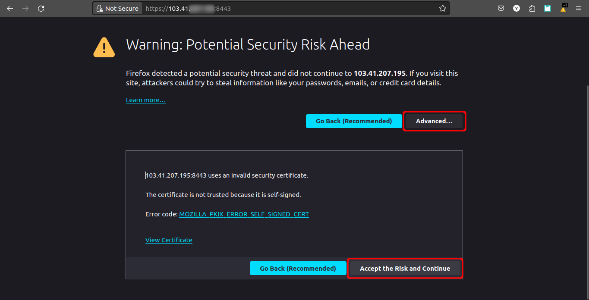
Task: Click the warning extension with -1 badge
Action: (564, 8)
